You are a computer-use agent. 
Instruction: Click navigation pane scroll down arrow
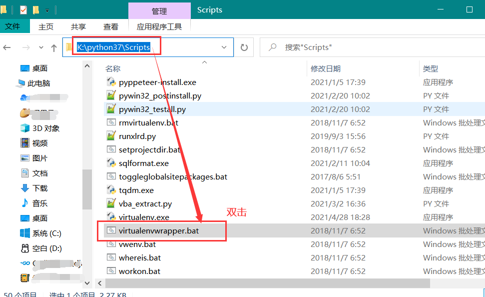(87, 283)
